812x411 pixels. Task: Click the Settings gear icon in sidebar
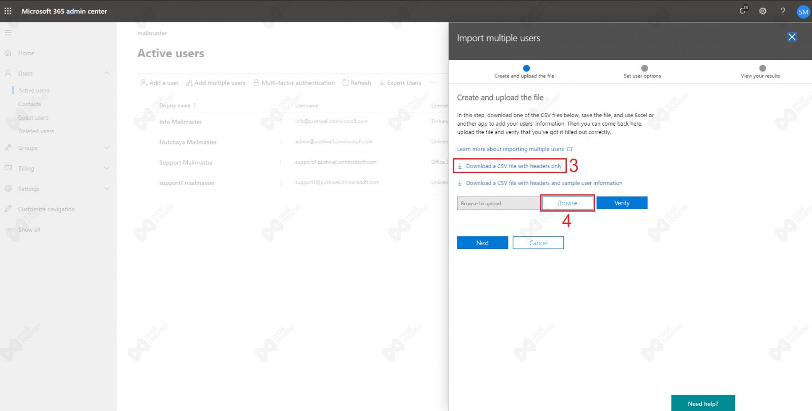tap(8, 189)
